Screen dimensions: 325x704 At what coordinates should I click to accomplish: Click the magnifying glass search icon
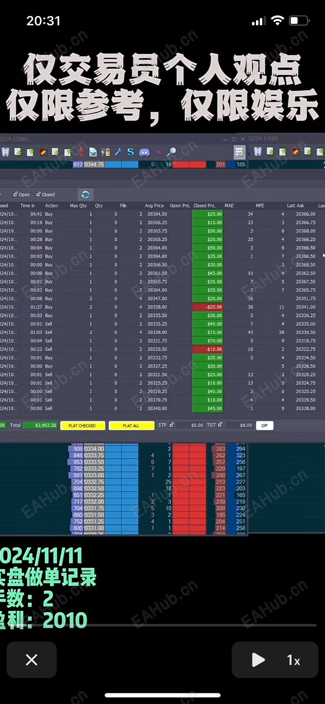(x=171, y=152)
